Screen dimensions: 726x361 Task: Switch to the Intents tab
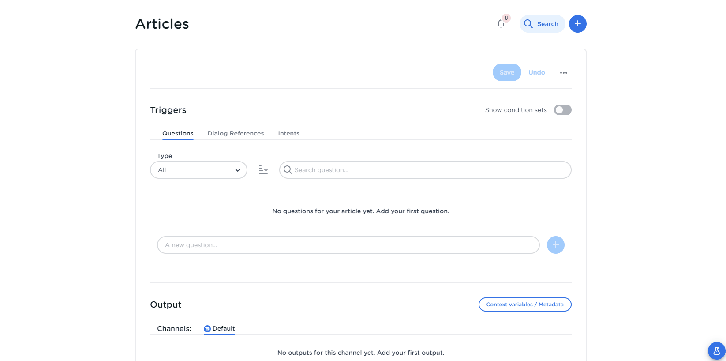(288, 133)
